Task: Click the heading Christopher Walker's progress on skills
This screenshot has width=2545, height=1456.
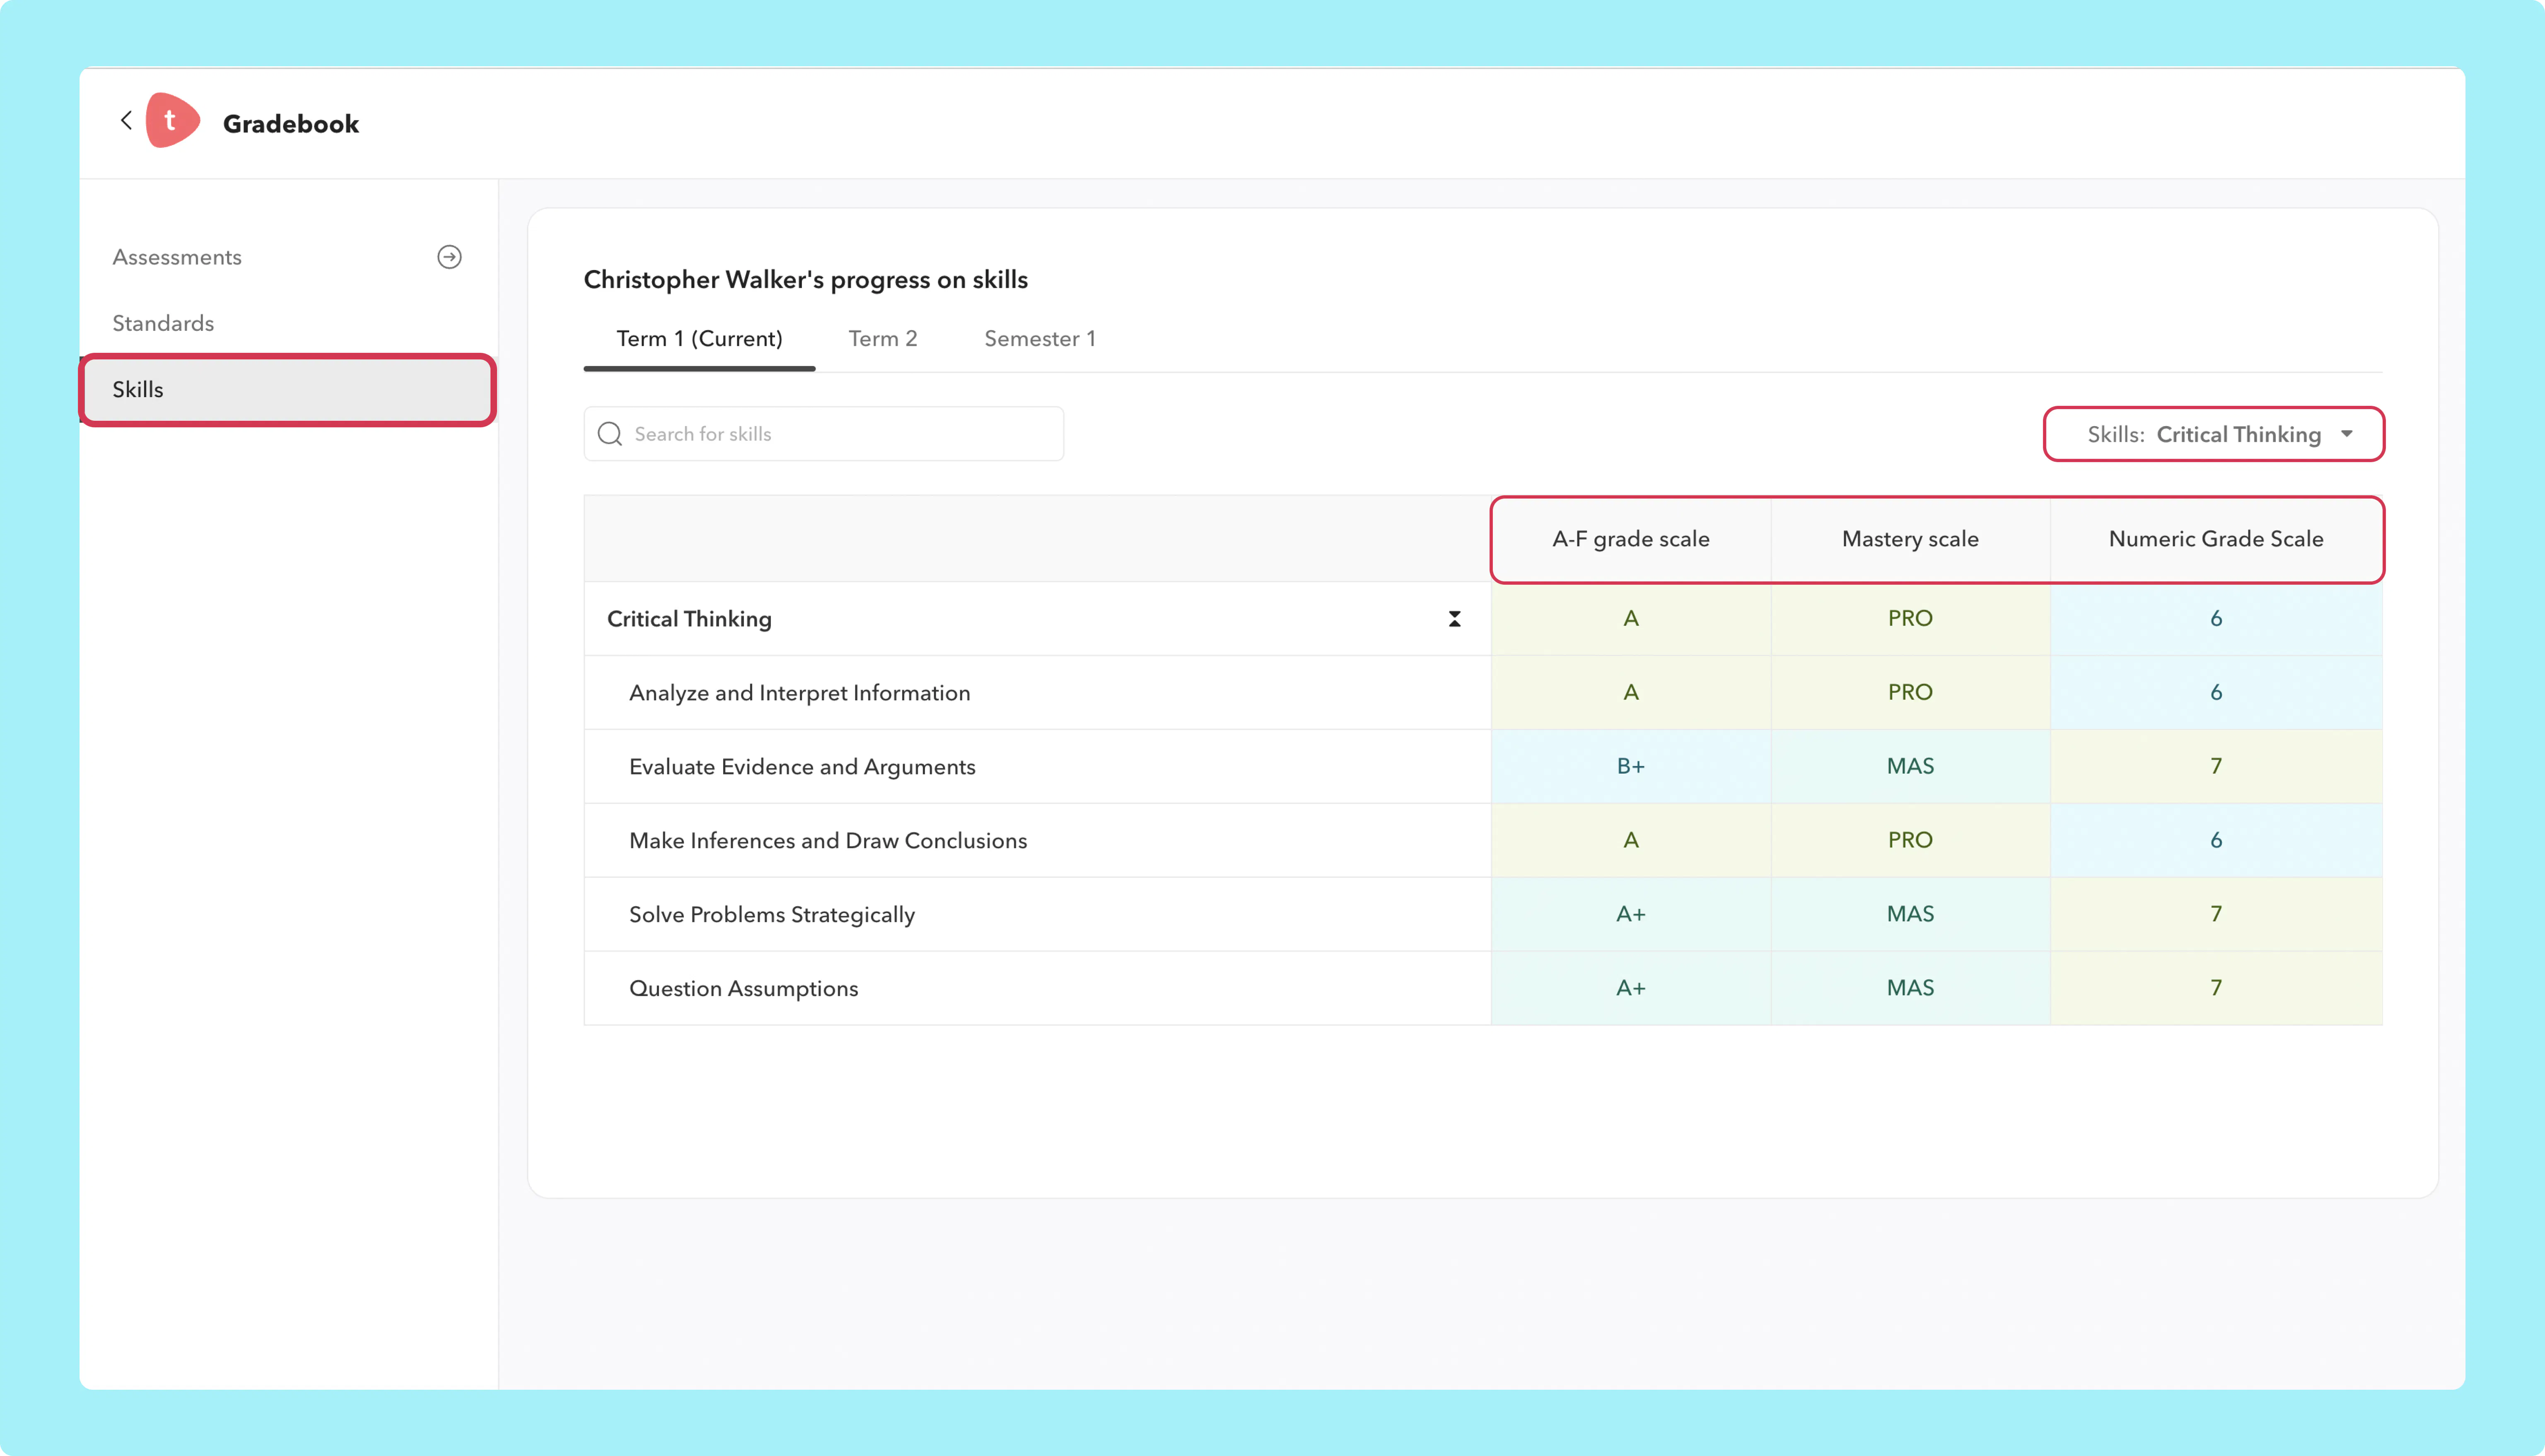Action: (x=806, y=280)
